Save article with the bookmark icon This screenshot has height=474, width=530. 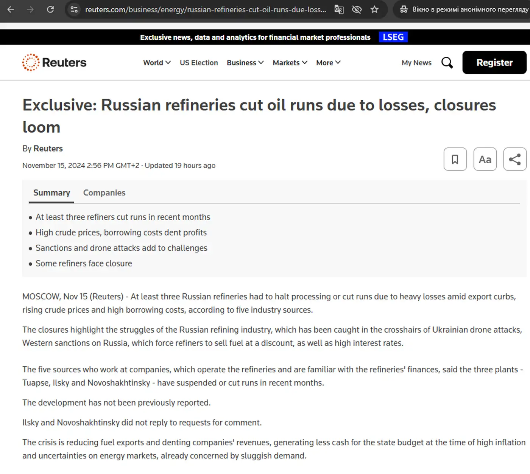455,159
